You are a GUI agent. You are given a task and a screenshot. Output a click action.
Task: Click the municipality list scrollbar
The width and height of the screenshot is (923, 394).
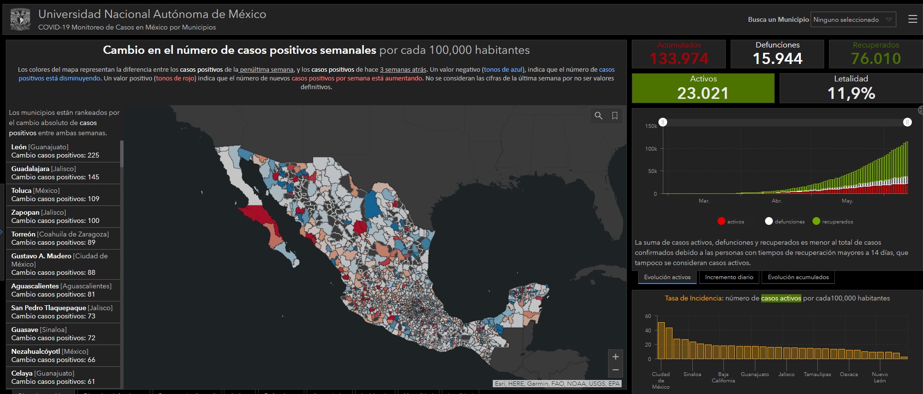click(x=122, y=154)
